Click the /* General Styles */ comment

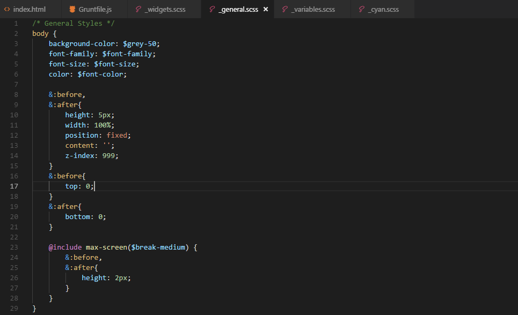(73, 23)
